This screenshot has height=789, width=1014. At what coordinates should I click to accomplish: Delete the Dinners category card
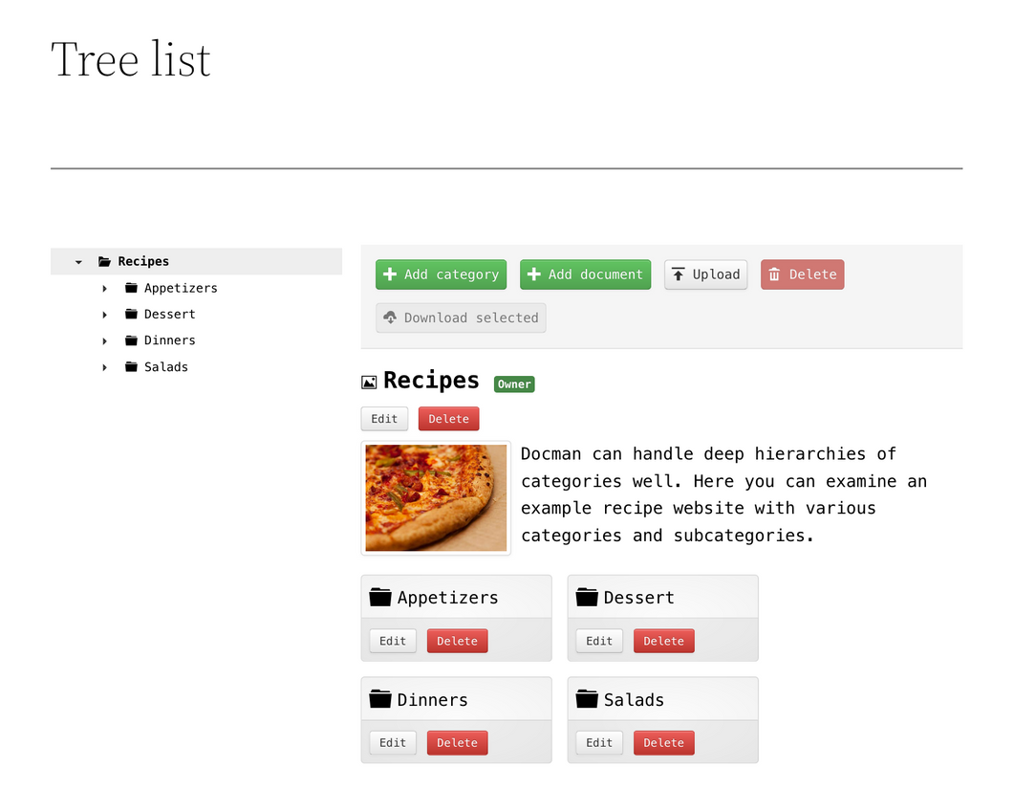pos(457,743)
